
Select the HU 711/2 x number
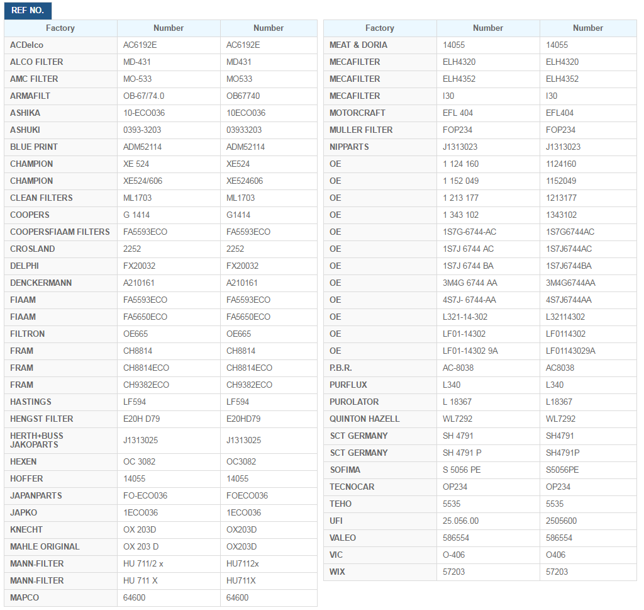[x=143, y=563]
